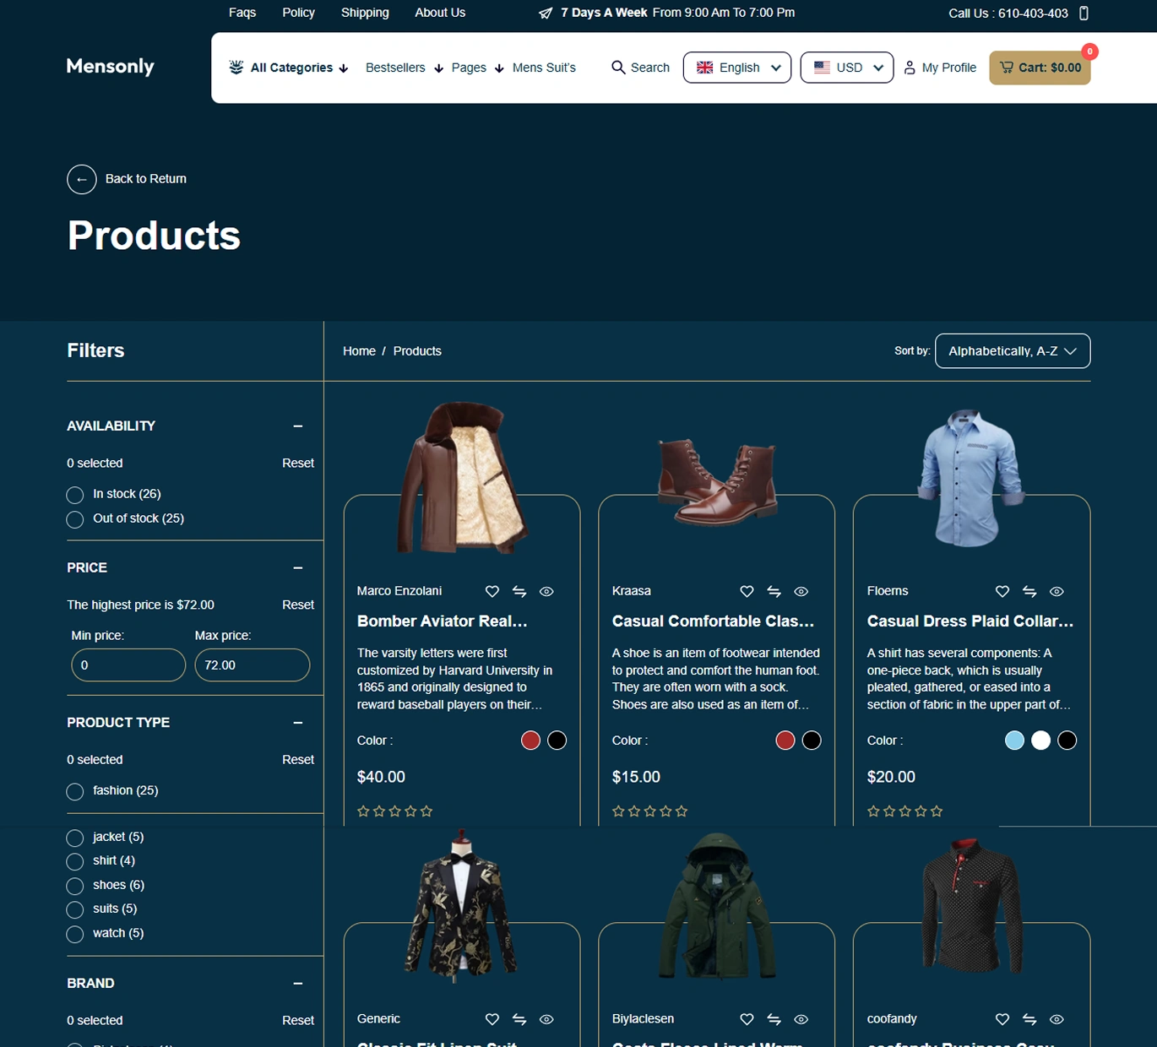Filter by watch product type
The image size is (1157, 1047).
(x=75, y=934)
